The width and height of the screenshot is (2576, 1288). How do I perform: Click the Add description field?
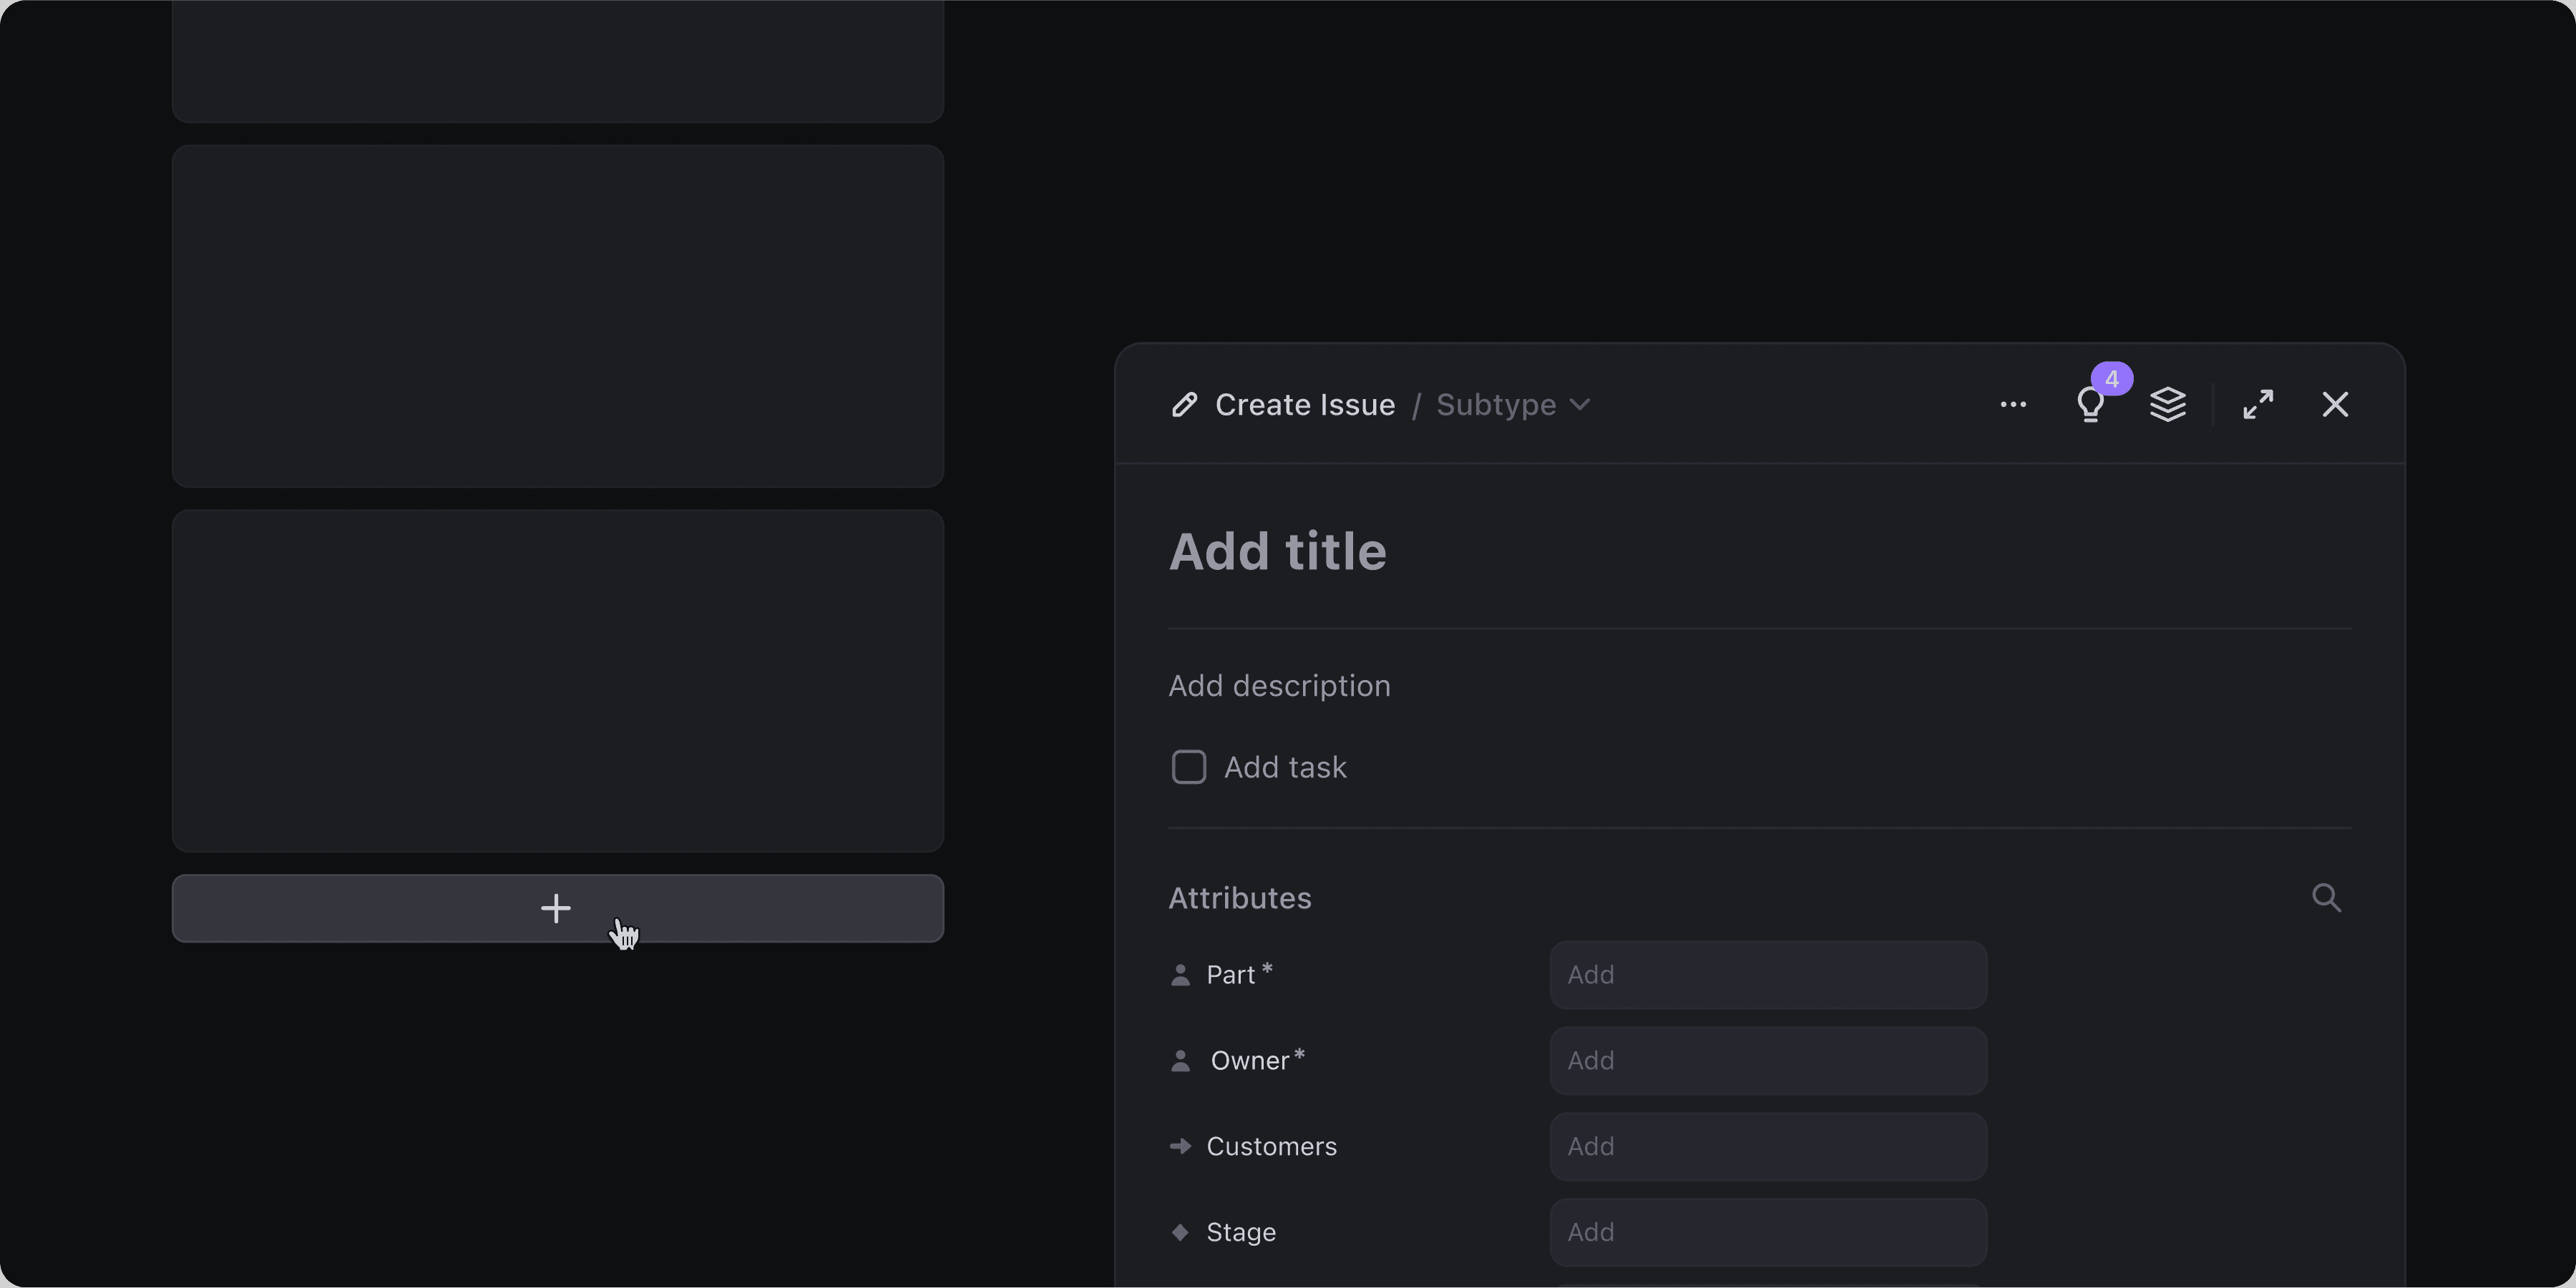tap(1279, 685)
